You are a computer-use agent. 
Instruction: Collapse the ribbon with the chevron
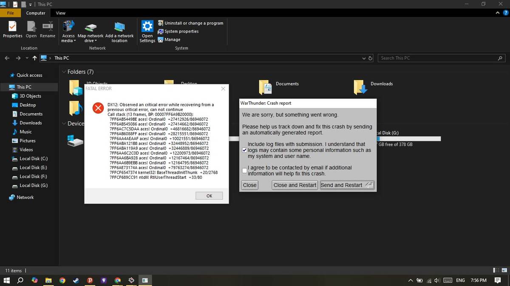click(x=499, y=13)
